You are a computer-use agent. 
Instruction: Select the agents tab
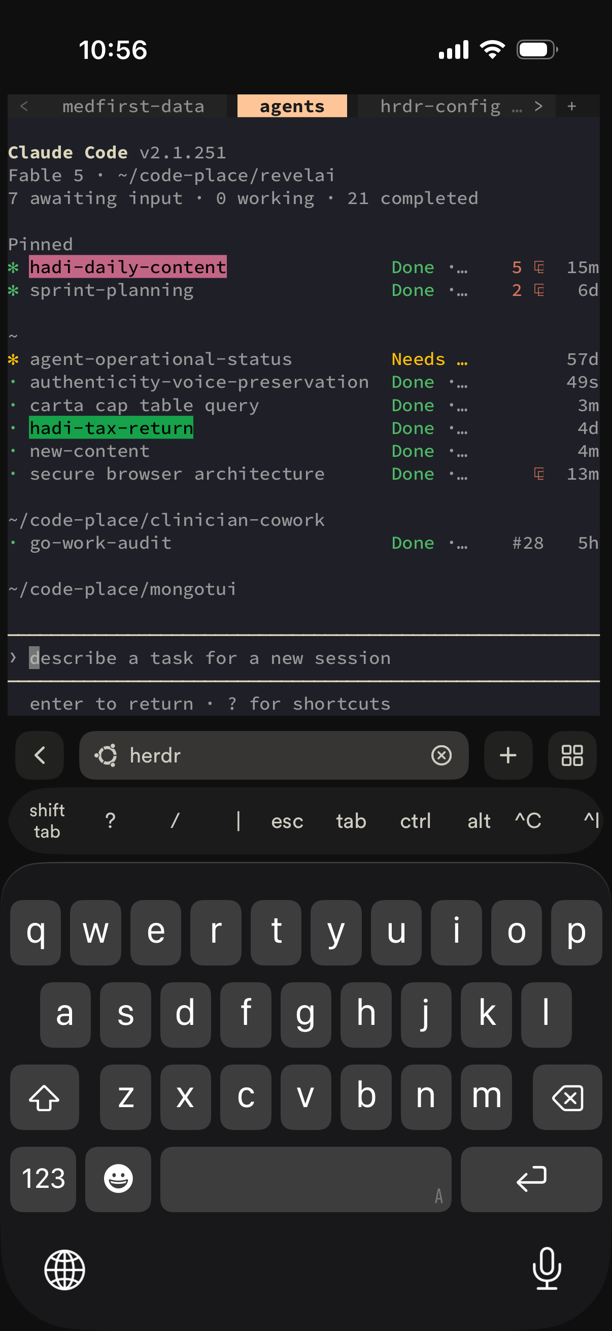point(292,106)
